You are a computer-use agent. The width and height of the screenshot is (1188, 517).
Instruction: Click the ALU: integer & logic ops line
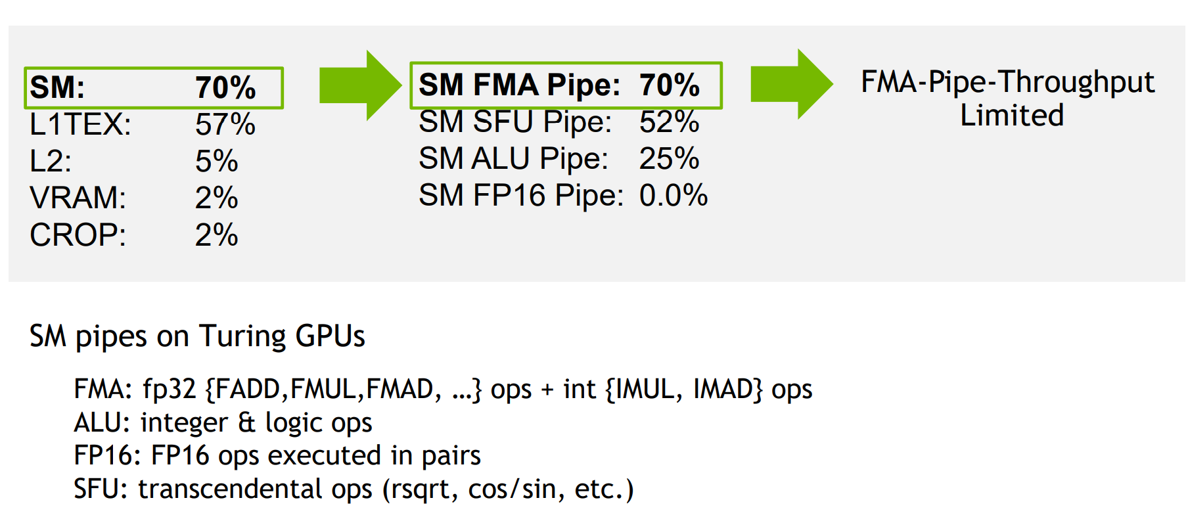[x=223, y=423]
